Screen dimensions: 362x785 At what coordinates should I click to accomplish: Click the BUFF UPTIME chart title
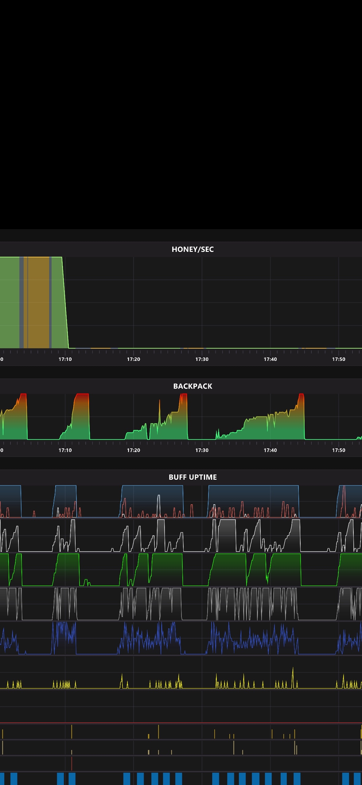click(x=193, y=477)
